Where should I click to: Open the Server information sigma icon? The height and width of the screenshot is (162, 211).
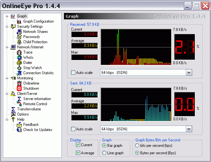[19, 99]
